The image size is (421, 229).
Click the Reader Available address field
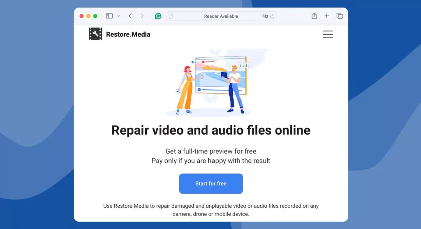click(221, 16)
